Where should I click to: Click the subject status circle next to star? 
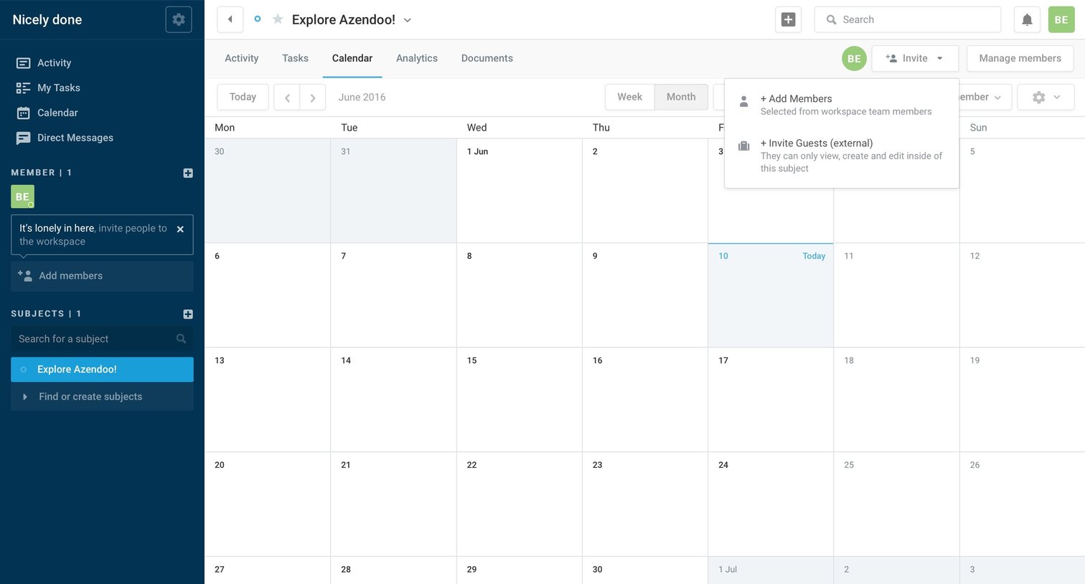coord(258,19)
